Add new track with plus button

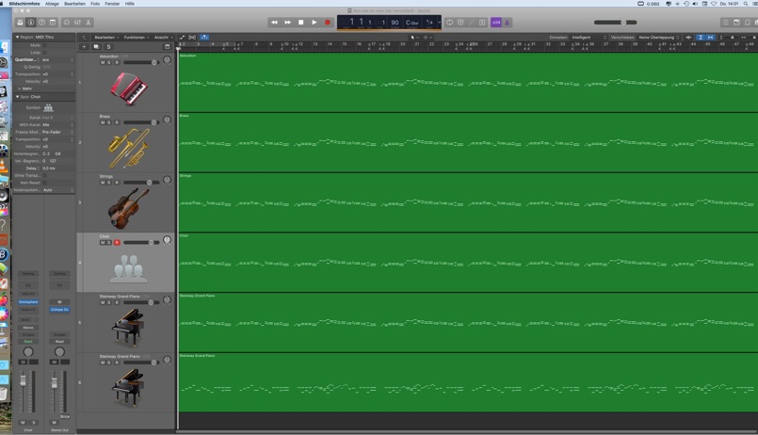(84, 47)
